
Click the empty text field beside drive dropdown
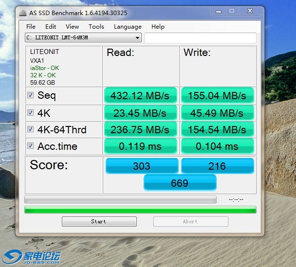[200, 38]
